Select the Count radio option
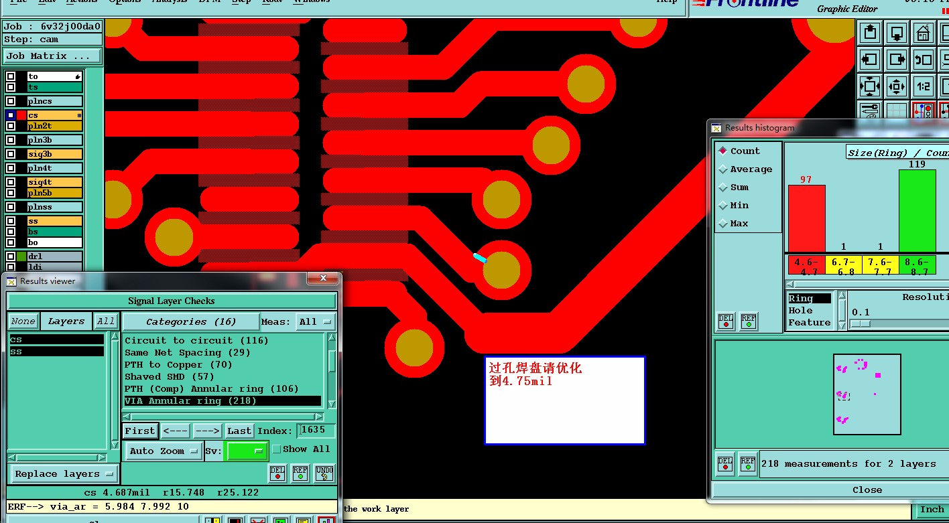949x523 pixels. point(722,151)
